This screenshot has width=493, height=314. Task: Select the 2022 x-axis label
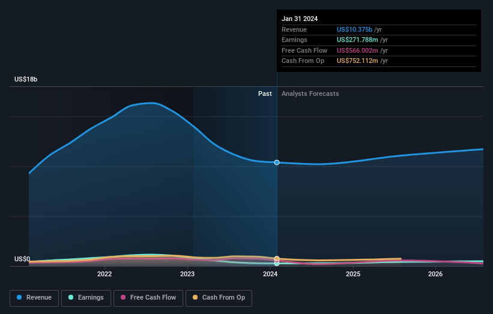104,274
